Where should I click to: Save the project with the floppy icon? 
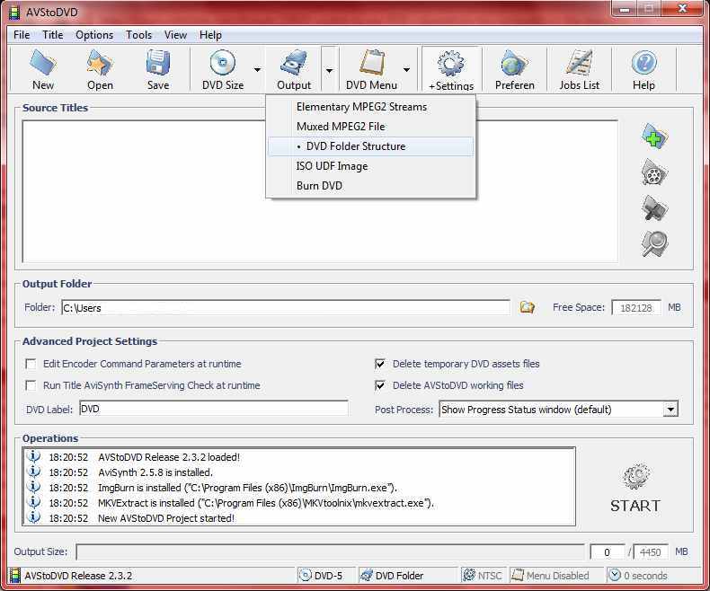tap(157, 63)
